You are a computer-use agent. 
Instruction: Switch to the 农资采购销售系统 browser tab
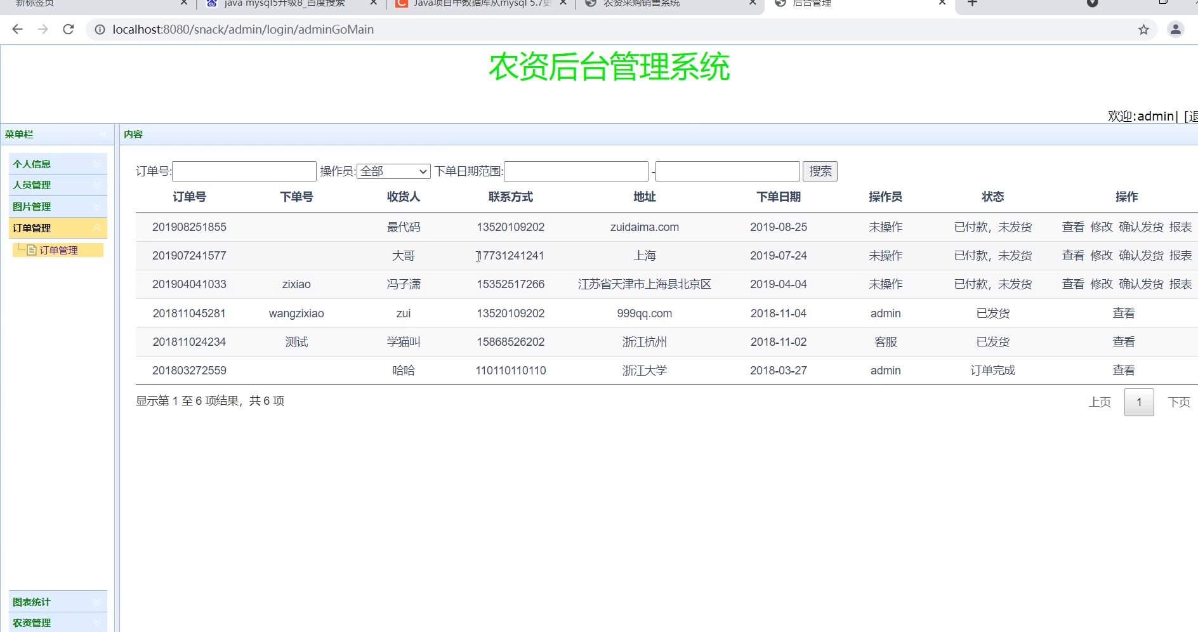[x=641, y=4]
